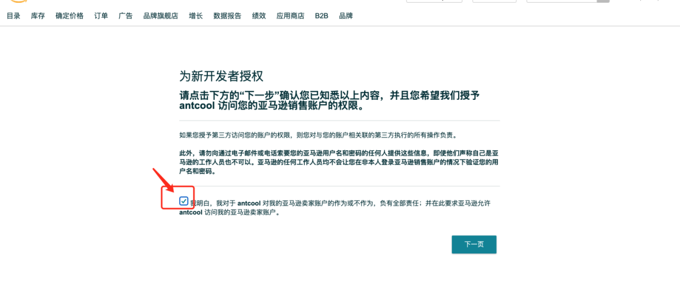This screenshot has height=299, width=680.
Task: Click the bold warning paragraph starting 此外
Action: point(339,162)
